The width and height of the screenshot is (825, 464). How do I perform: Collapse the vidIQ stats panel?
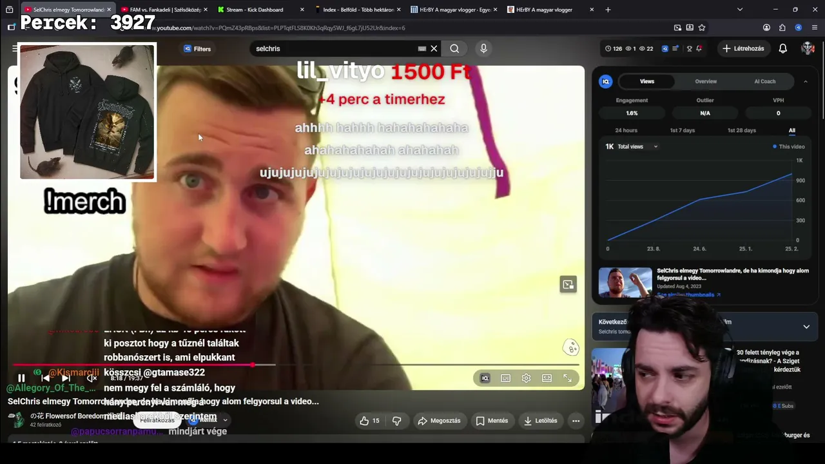(x=806, y=81)
